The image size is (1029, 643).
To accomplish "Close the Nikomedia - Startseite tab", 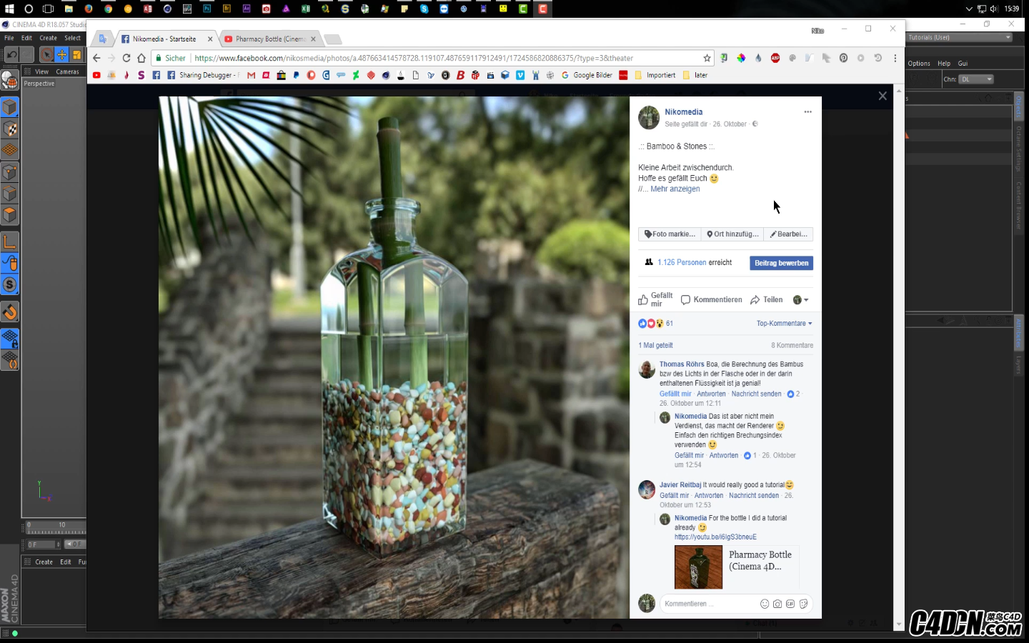I will click(x=210, y=39).
